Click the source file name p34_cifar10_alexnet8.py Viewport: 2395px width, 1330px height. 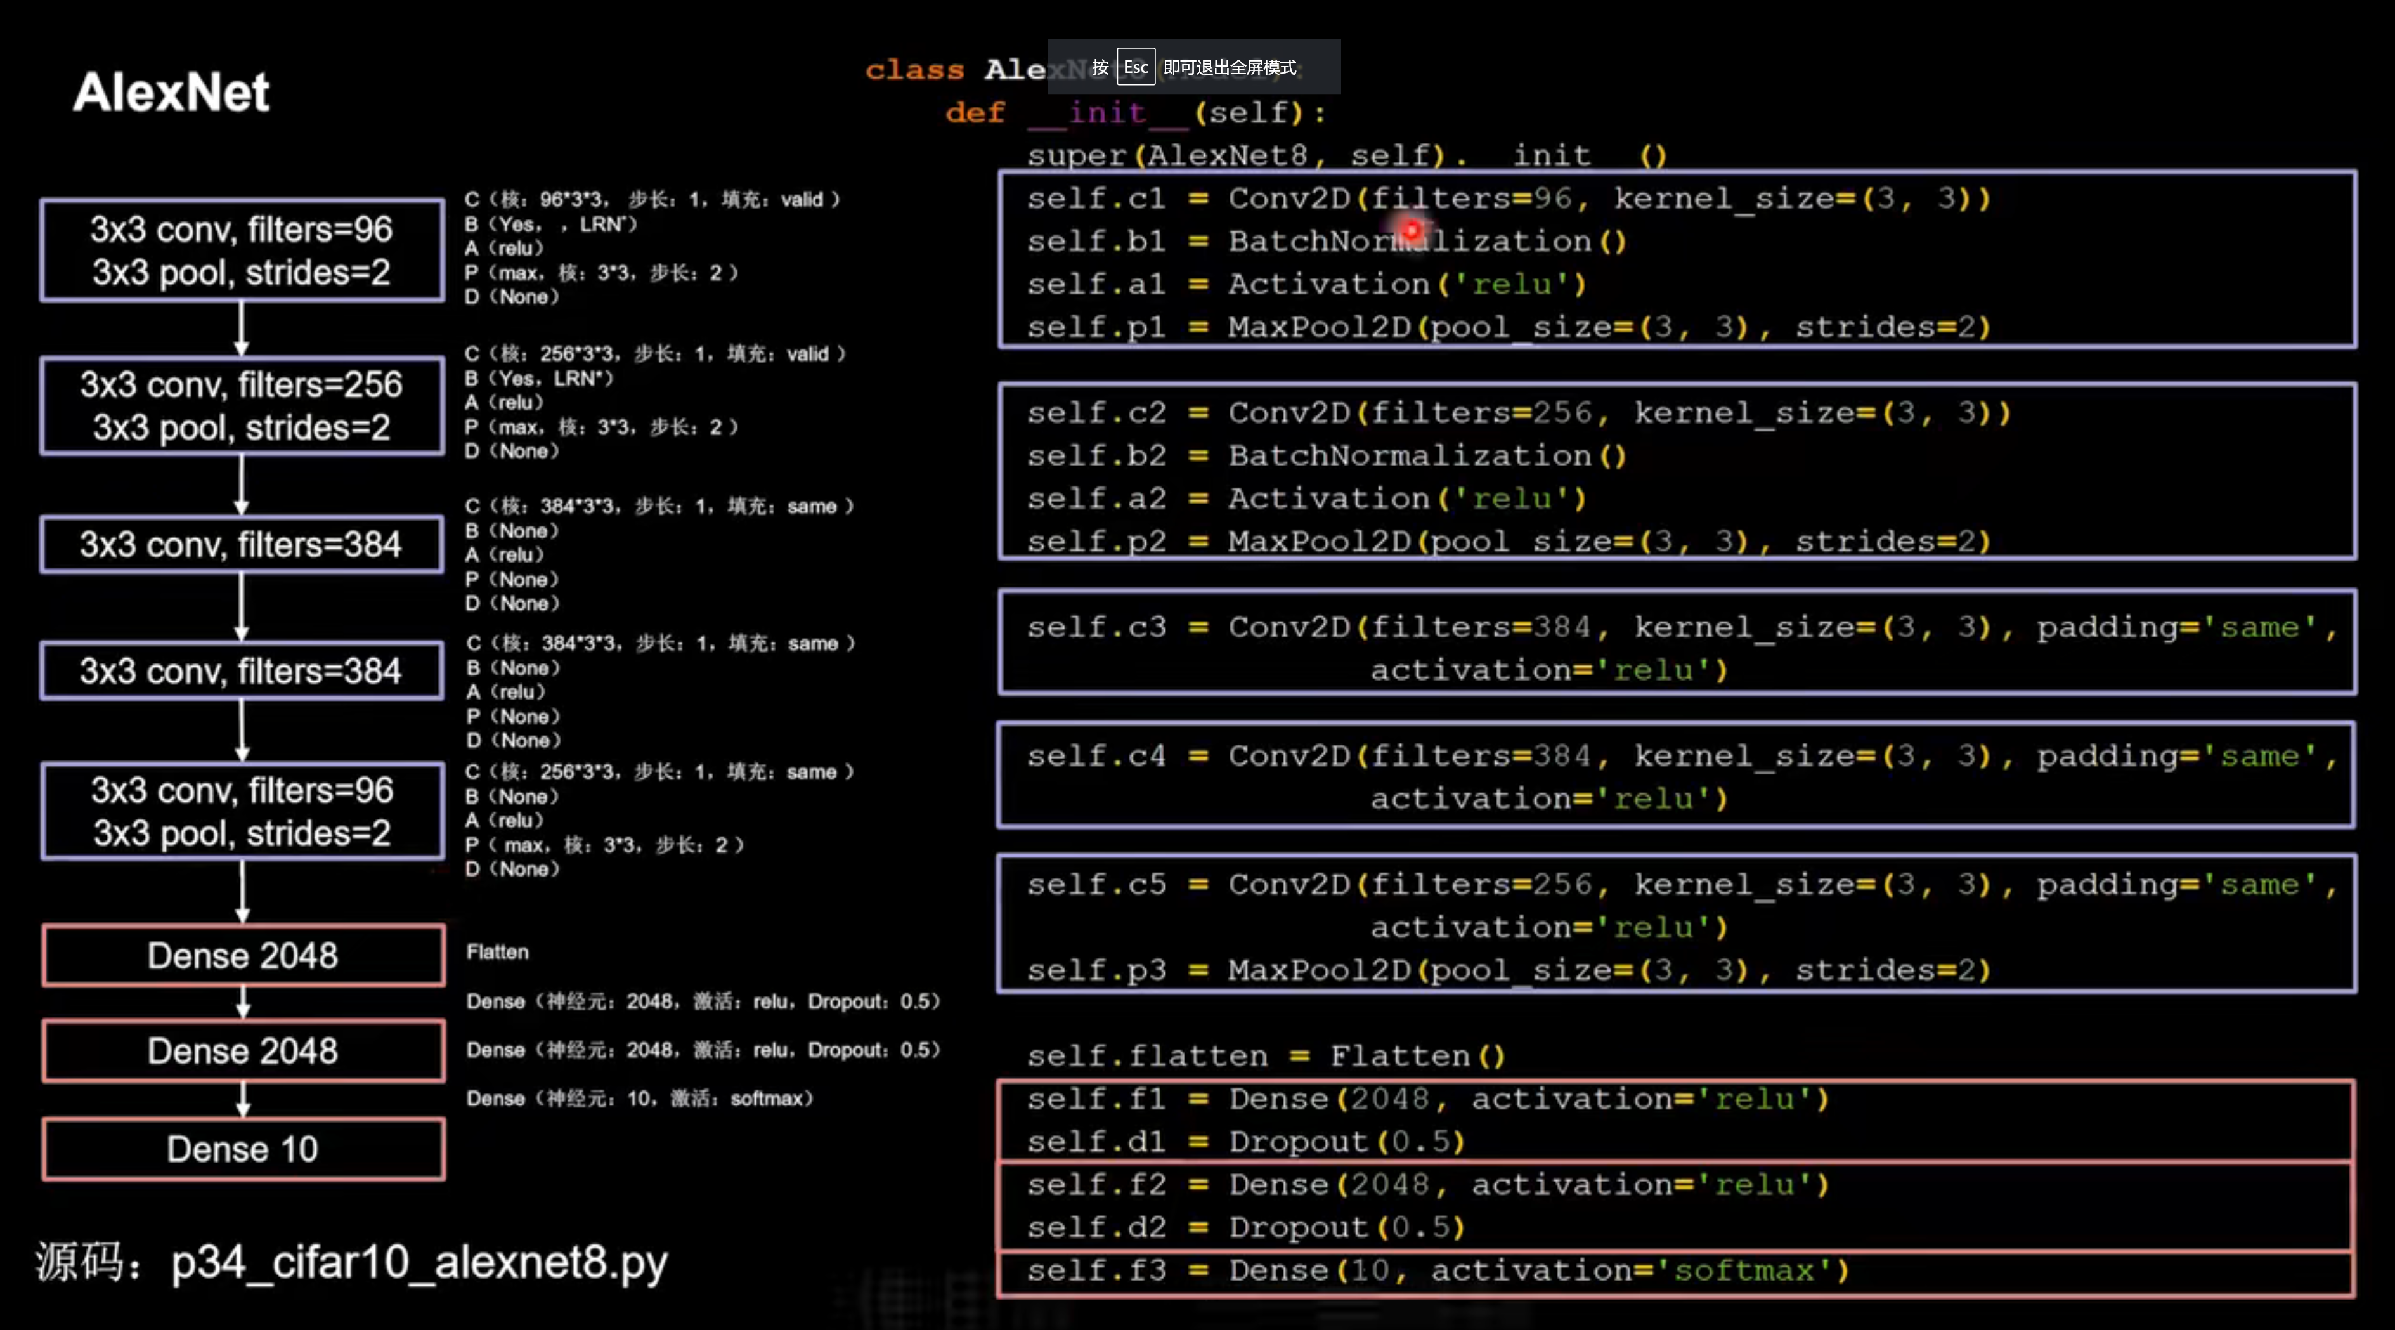tap(419, 1262)
